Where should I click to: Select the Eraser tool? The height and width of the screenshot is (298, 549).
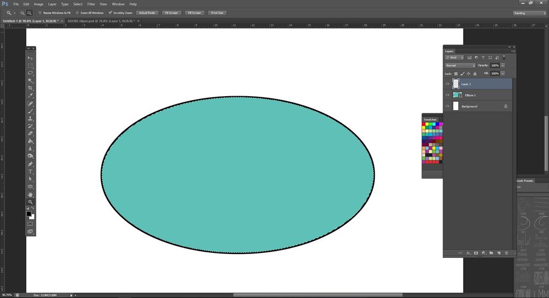[30, 134]
